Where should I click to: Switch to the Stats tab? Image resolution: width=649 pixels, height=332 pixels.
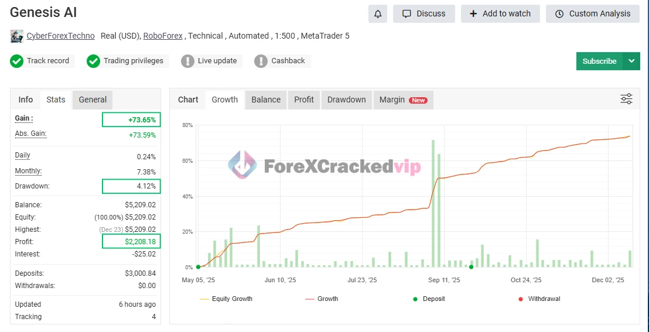[x=56, y=100]
